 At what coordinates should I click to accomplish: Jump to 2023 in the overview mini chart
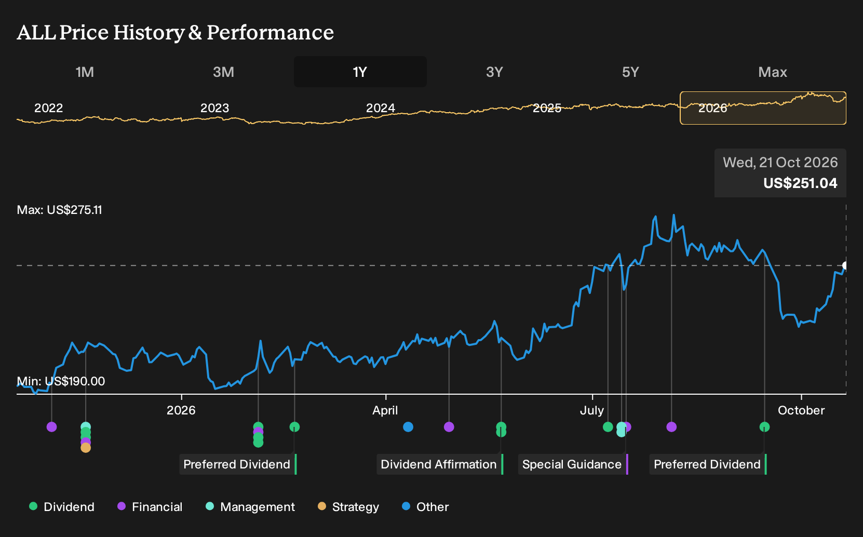tap(214, 108)
